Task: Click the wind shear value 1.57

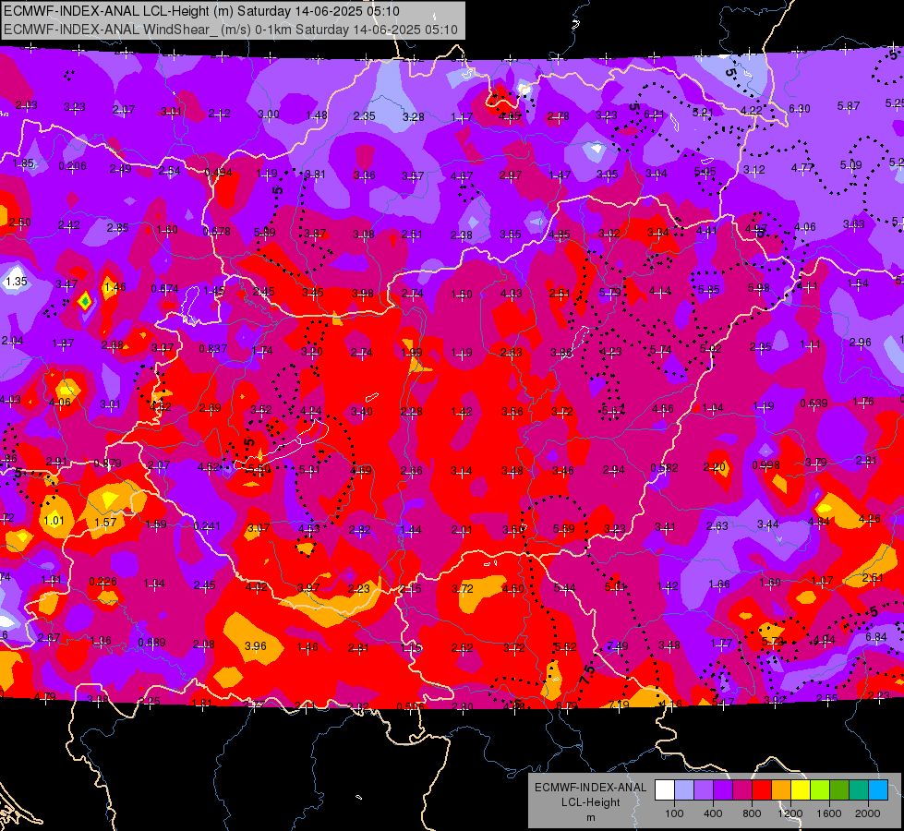Action: click(x=105, y=523)
